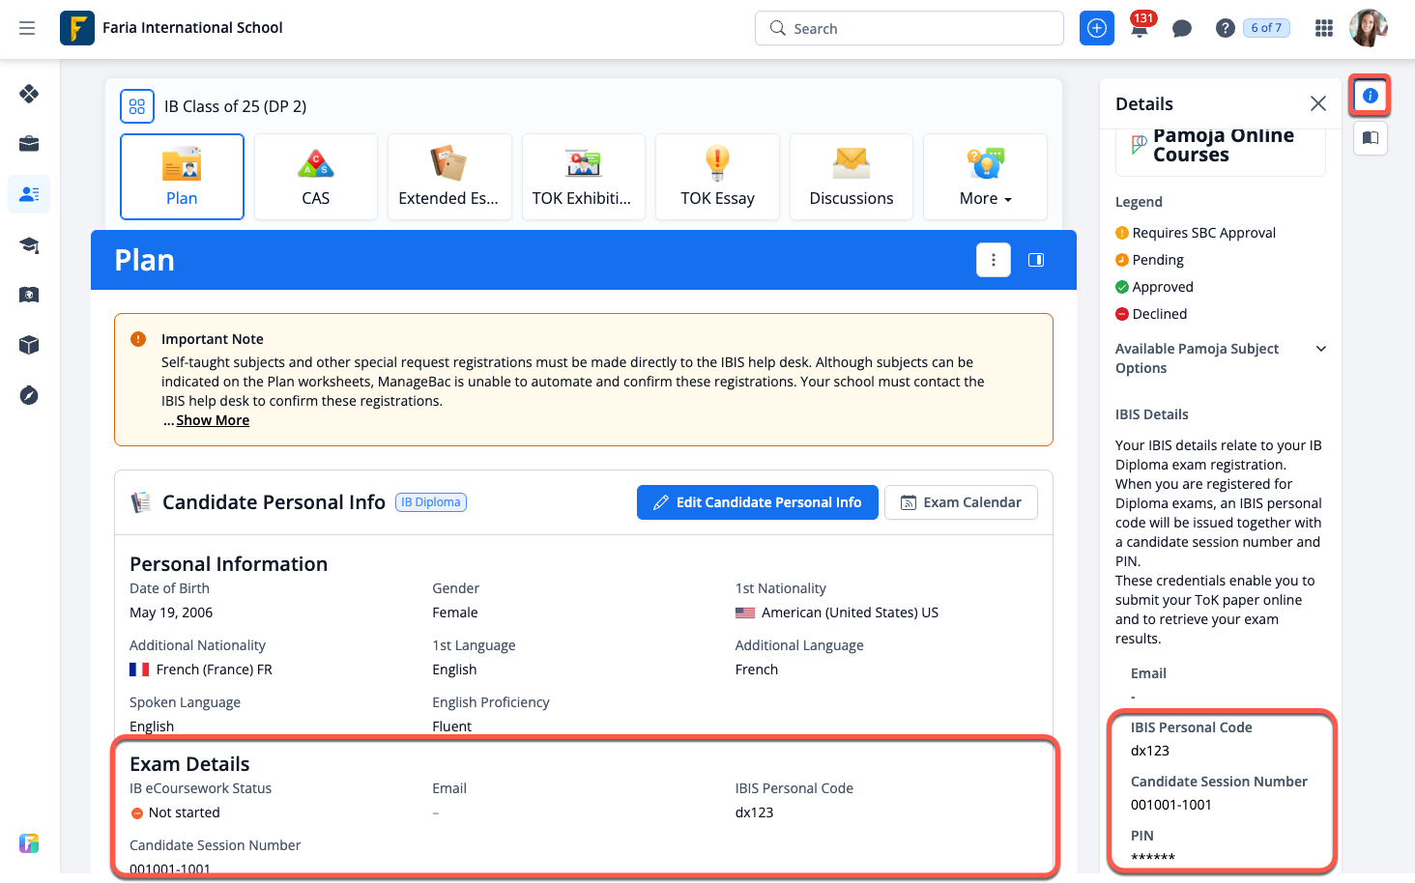Click the blue quick add plus button
Screen dimensions: 1415x883
click(1097, 29)
